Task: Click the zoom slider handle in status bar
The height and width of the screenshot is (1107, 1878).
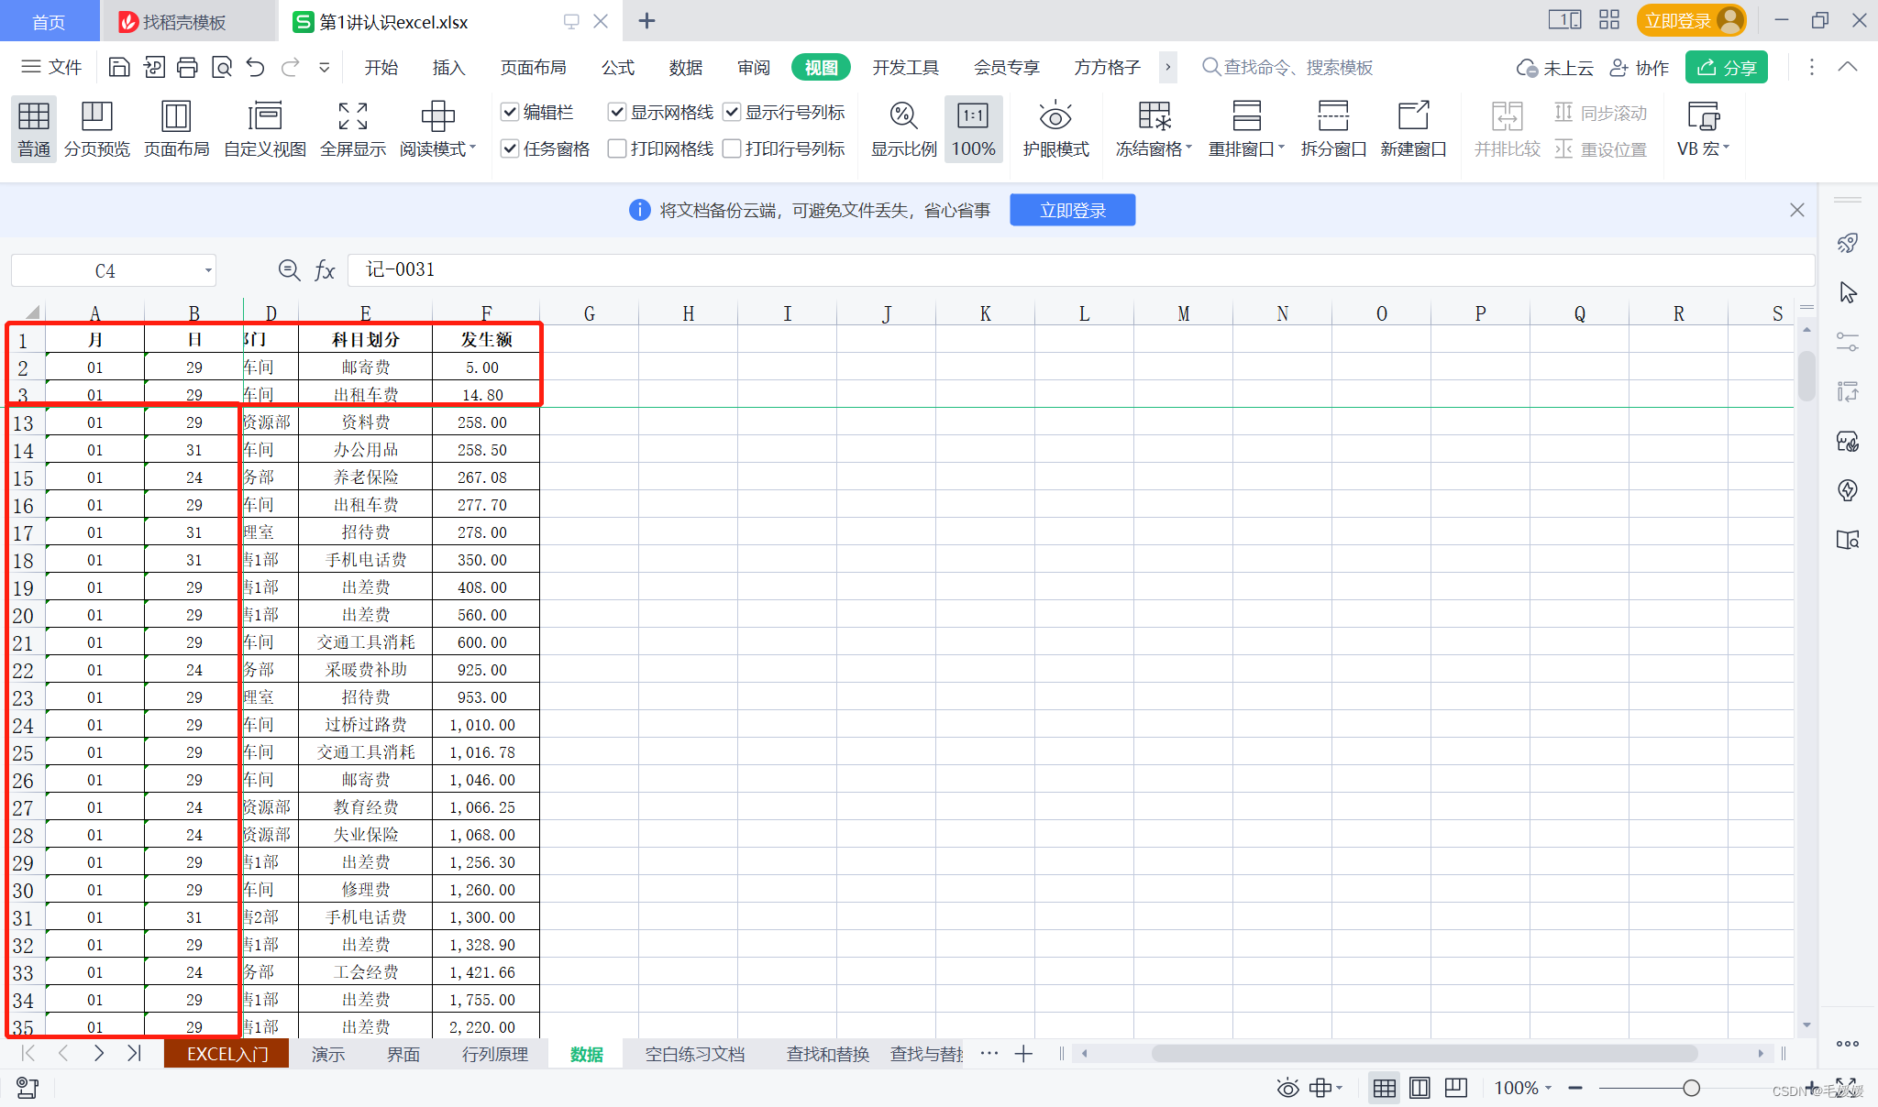Action: [1692, 1088]
